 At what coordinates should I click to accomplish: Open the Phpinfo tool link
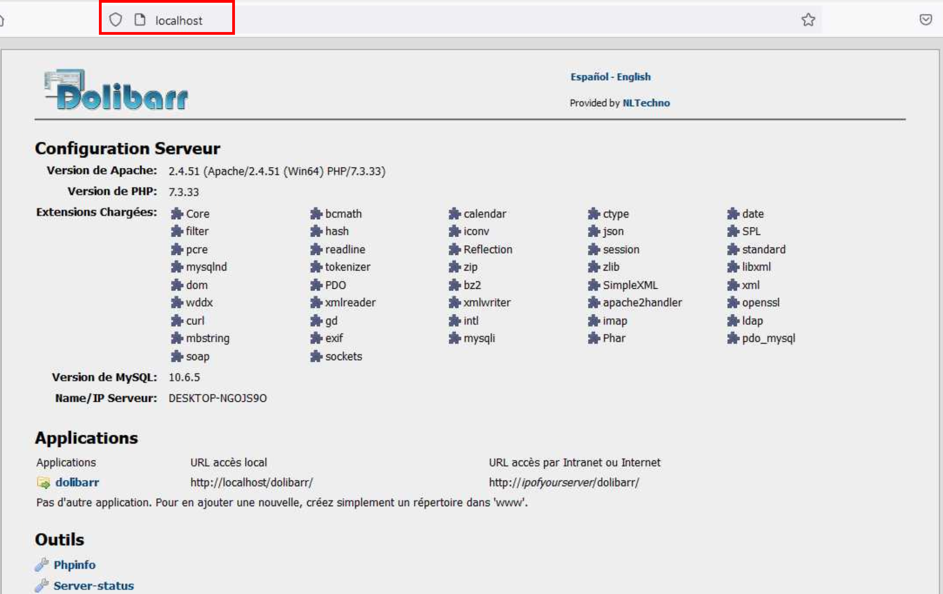(74, 565)
